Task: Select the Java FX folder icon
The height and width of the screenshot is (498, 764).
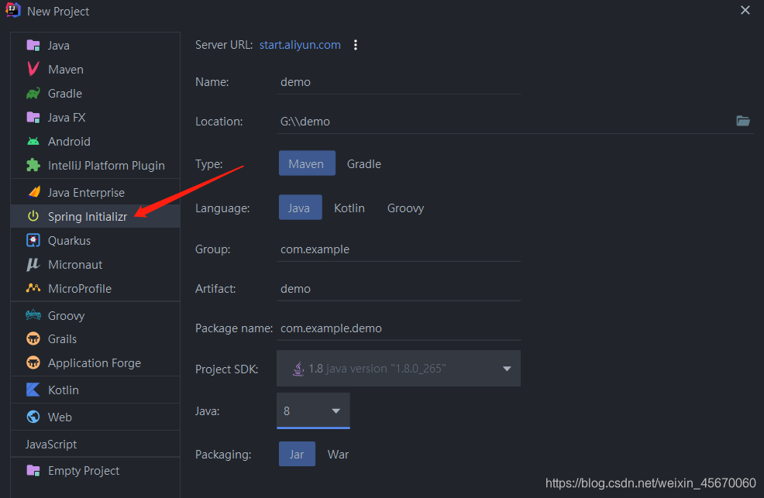Action: pyautogui.click(x=33, y=117)
